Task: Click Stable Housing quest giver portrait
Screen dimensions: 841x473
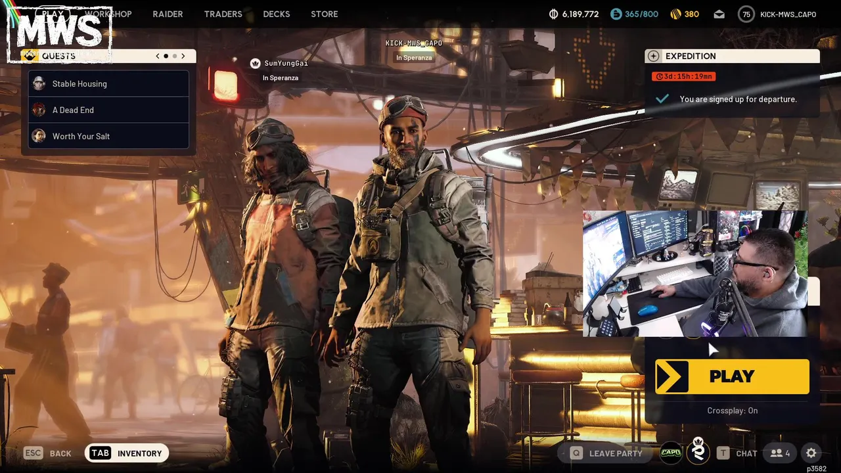Action: 39,83
